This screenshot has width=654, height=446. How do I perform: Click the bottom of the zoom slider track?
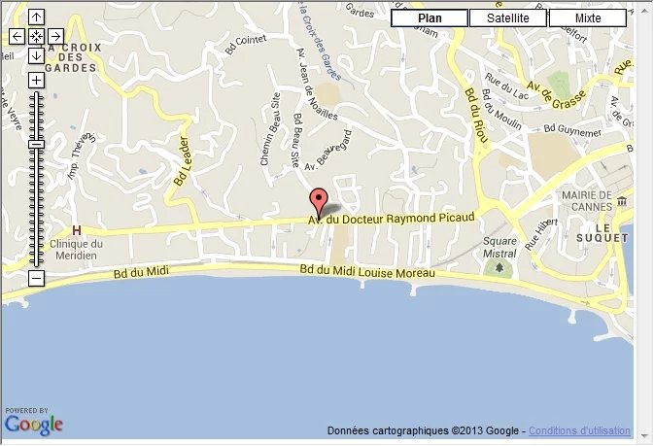click(x=36, y=263)
